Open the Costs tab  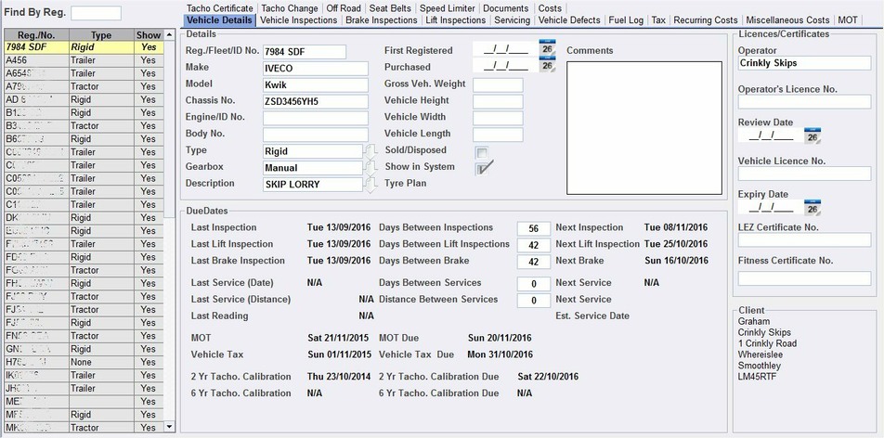(550, 8)
